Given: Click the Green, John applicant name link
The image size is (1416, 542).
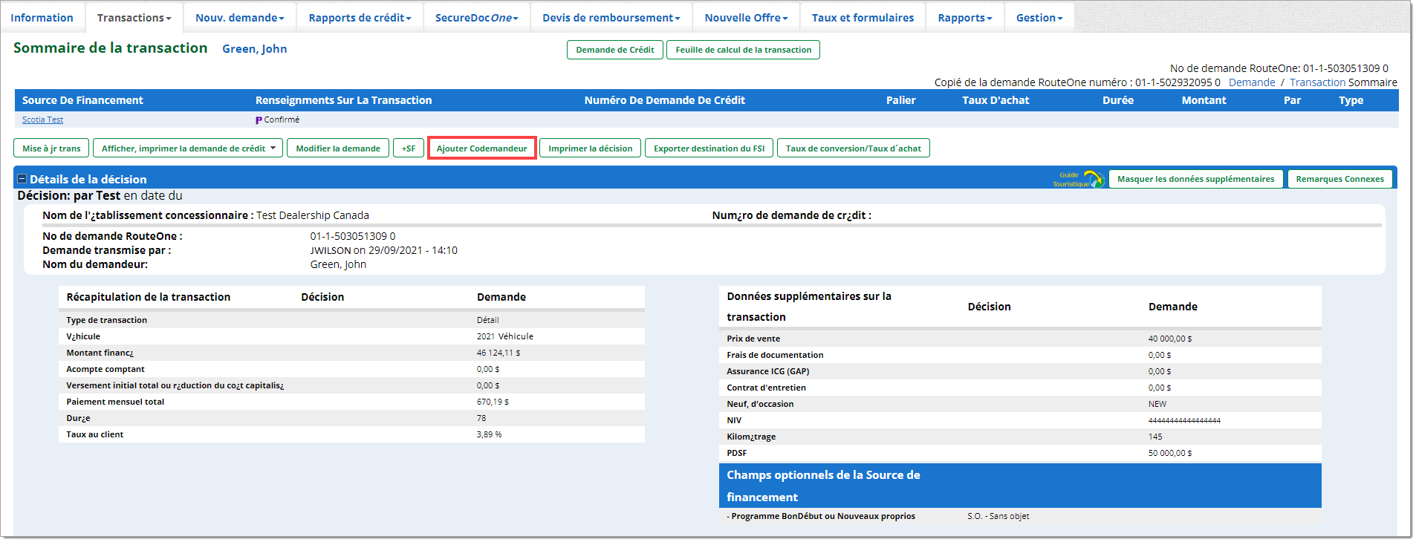Looking at the screenshot, I should tap(254, 49).
